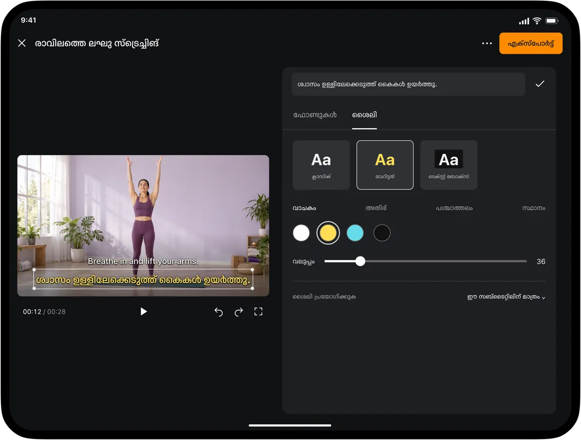Click the project title രാവിലത്തെ ലഘു സ്ട്രെച്ചിങ്

tap(97, 43)
